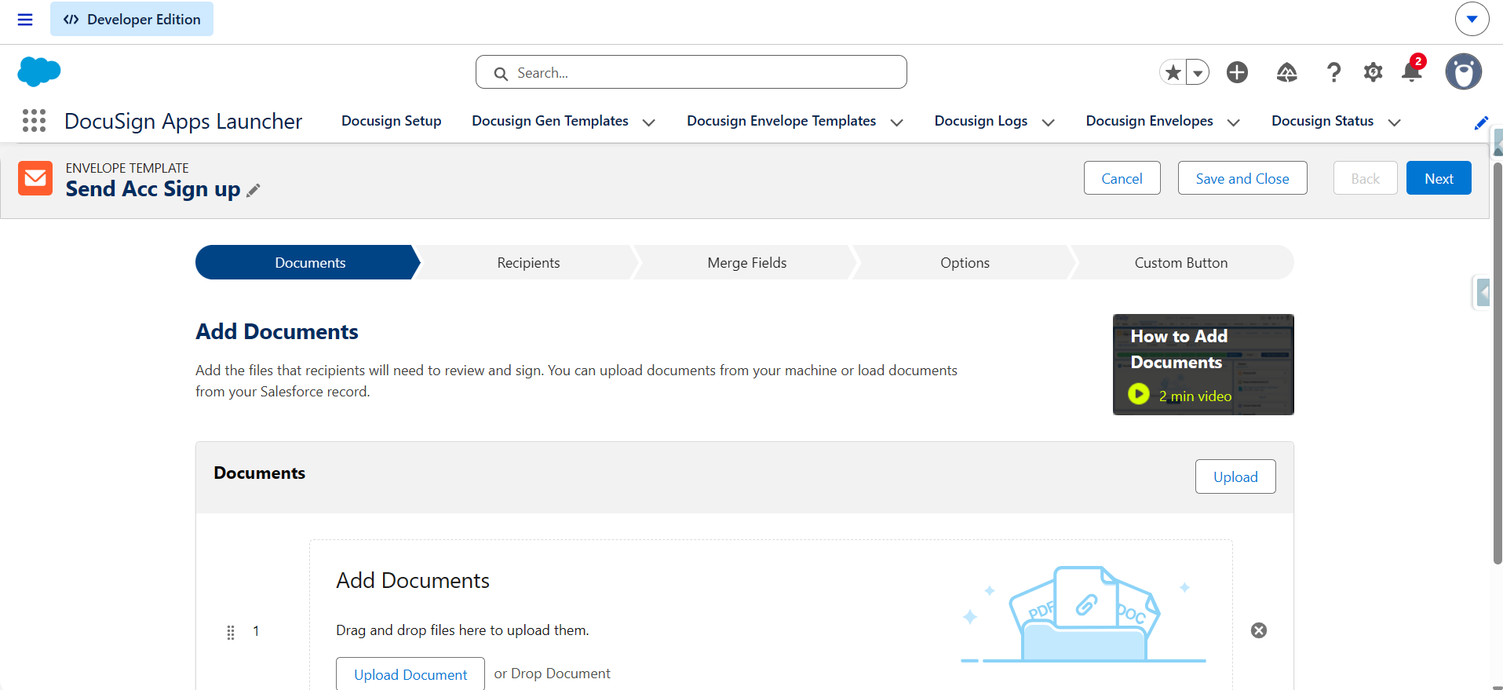Click the Developer Edition badge

132,19
